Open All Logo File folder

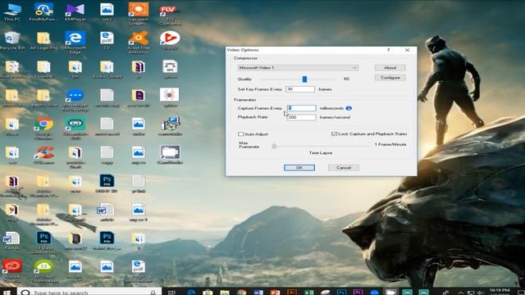point(43,41)
